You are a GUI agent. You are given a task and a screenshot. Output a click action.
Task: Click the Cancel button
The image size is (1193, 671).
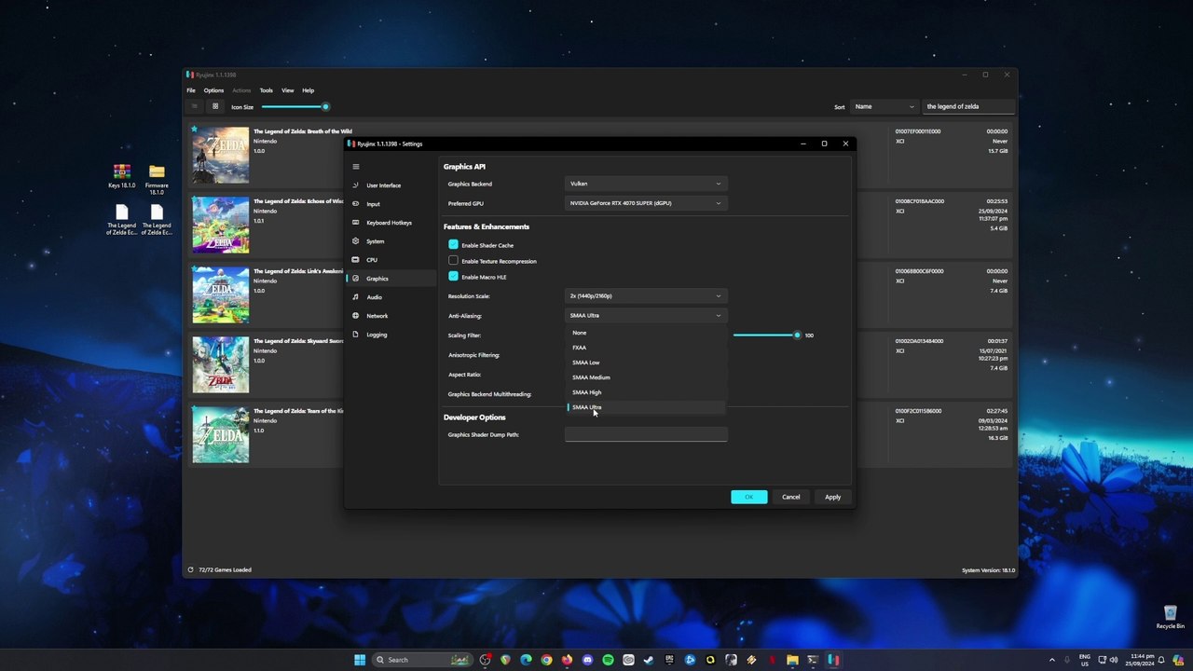click(790, 497)
